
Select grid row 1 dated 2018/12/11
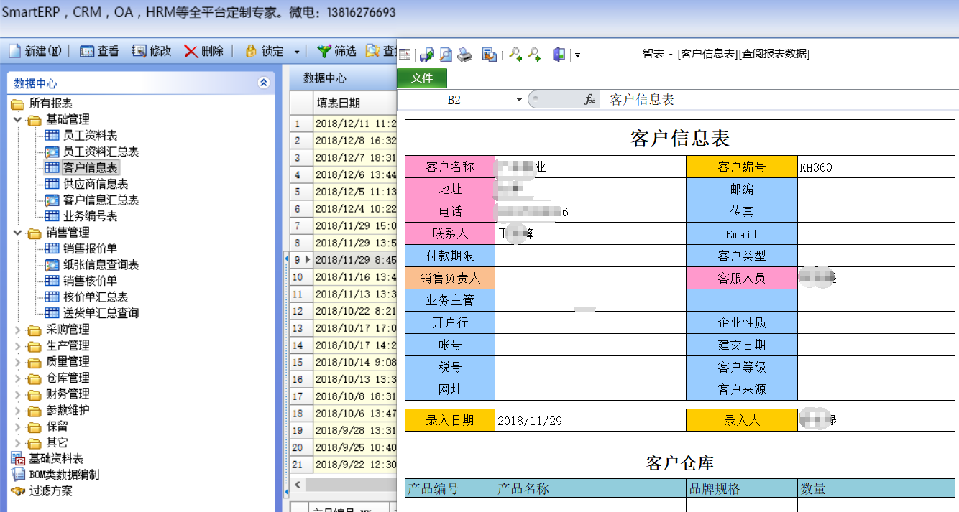[x=344, y=124]
